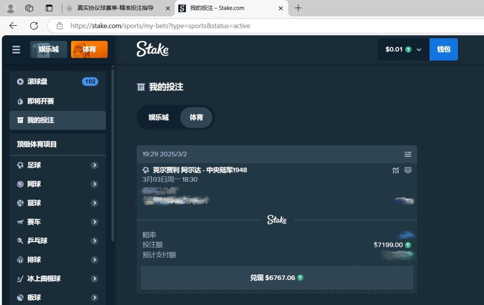484x305 pixels.
Task: Open the $0.01 balance currency dropdown
Action: (403, 49)
